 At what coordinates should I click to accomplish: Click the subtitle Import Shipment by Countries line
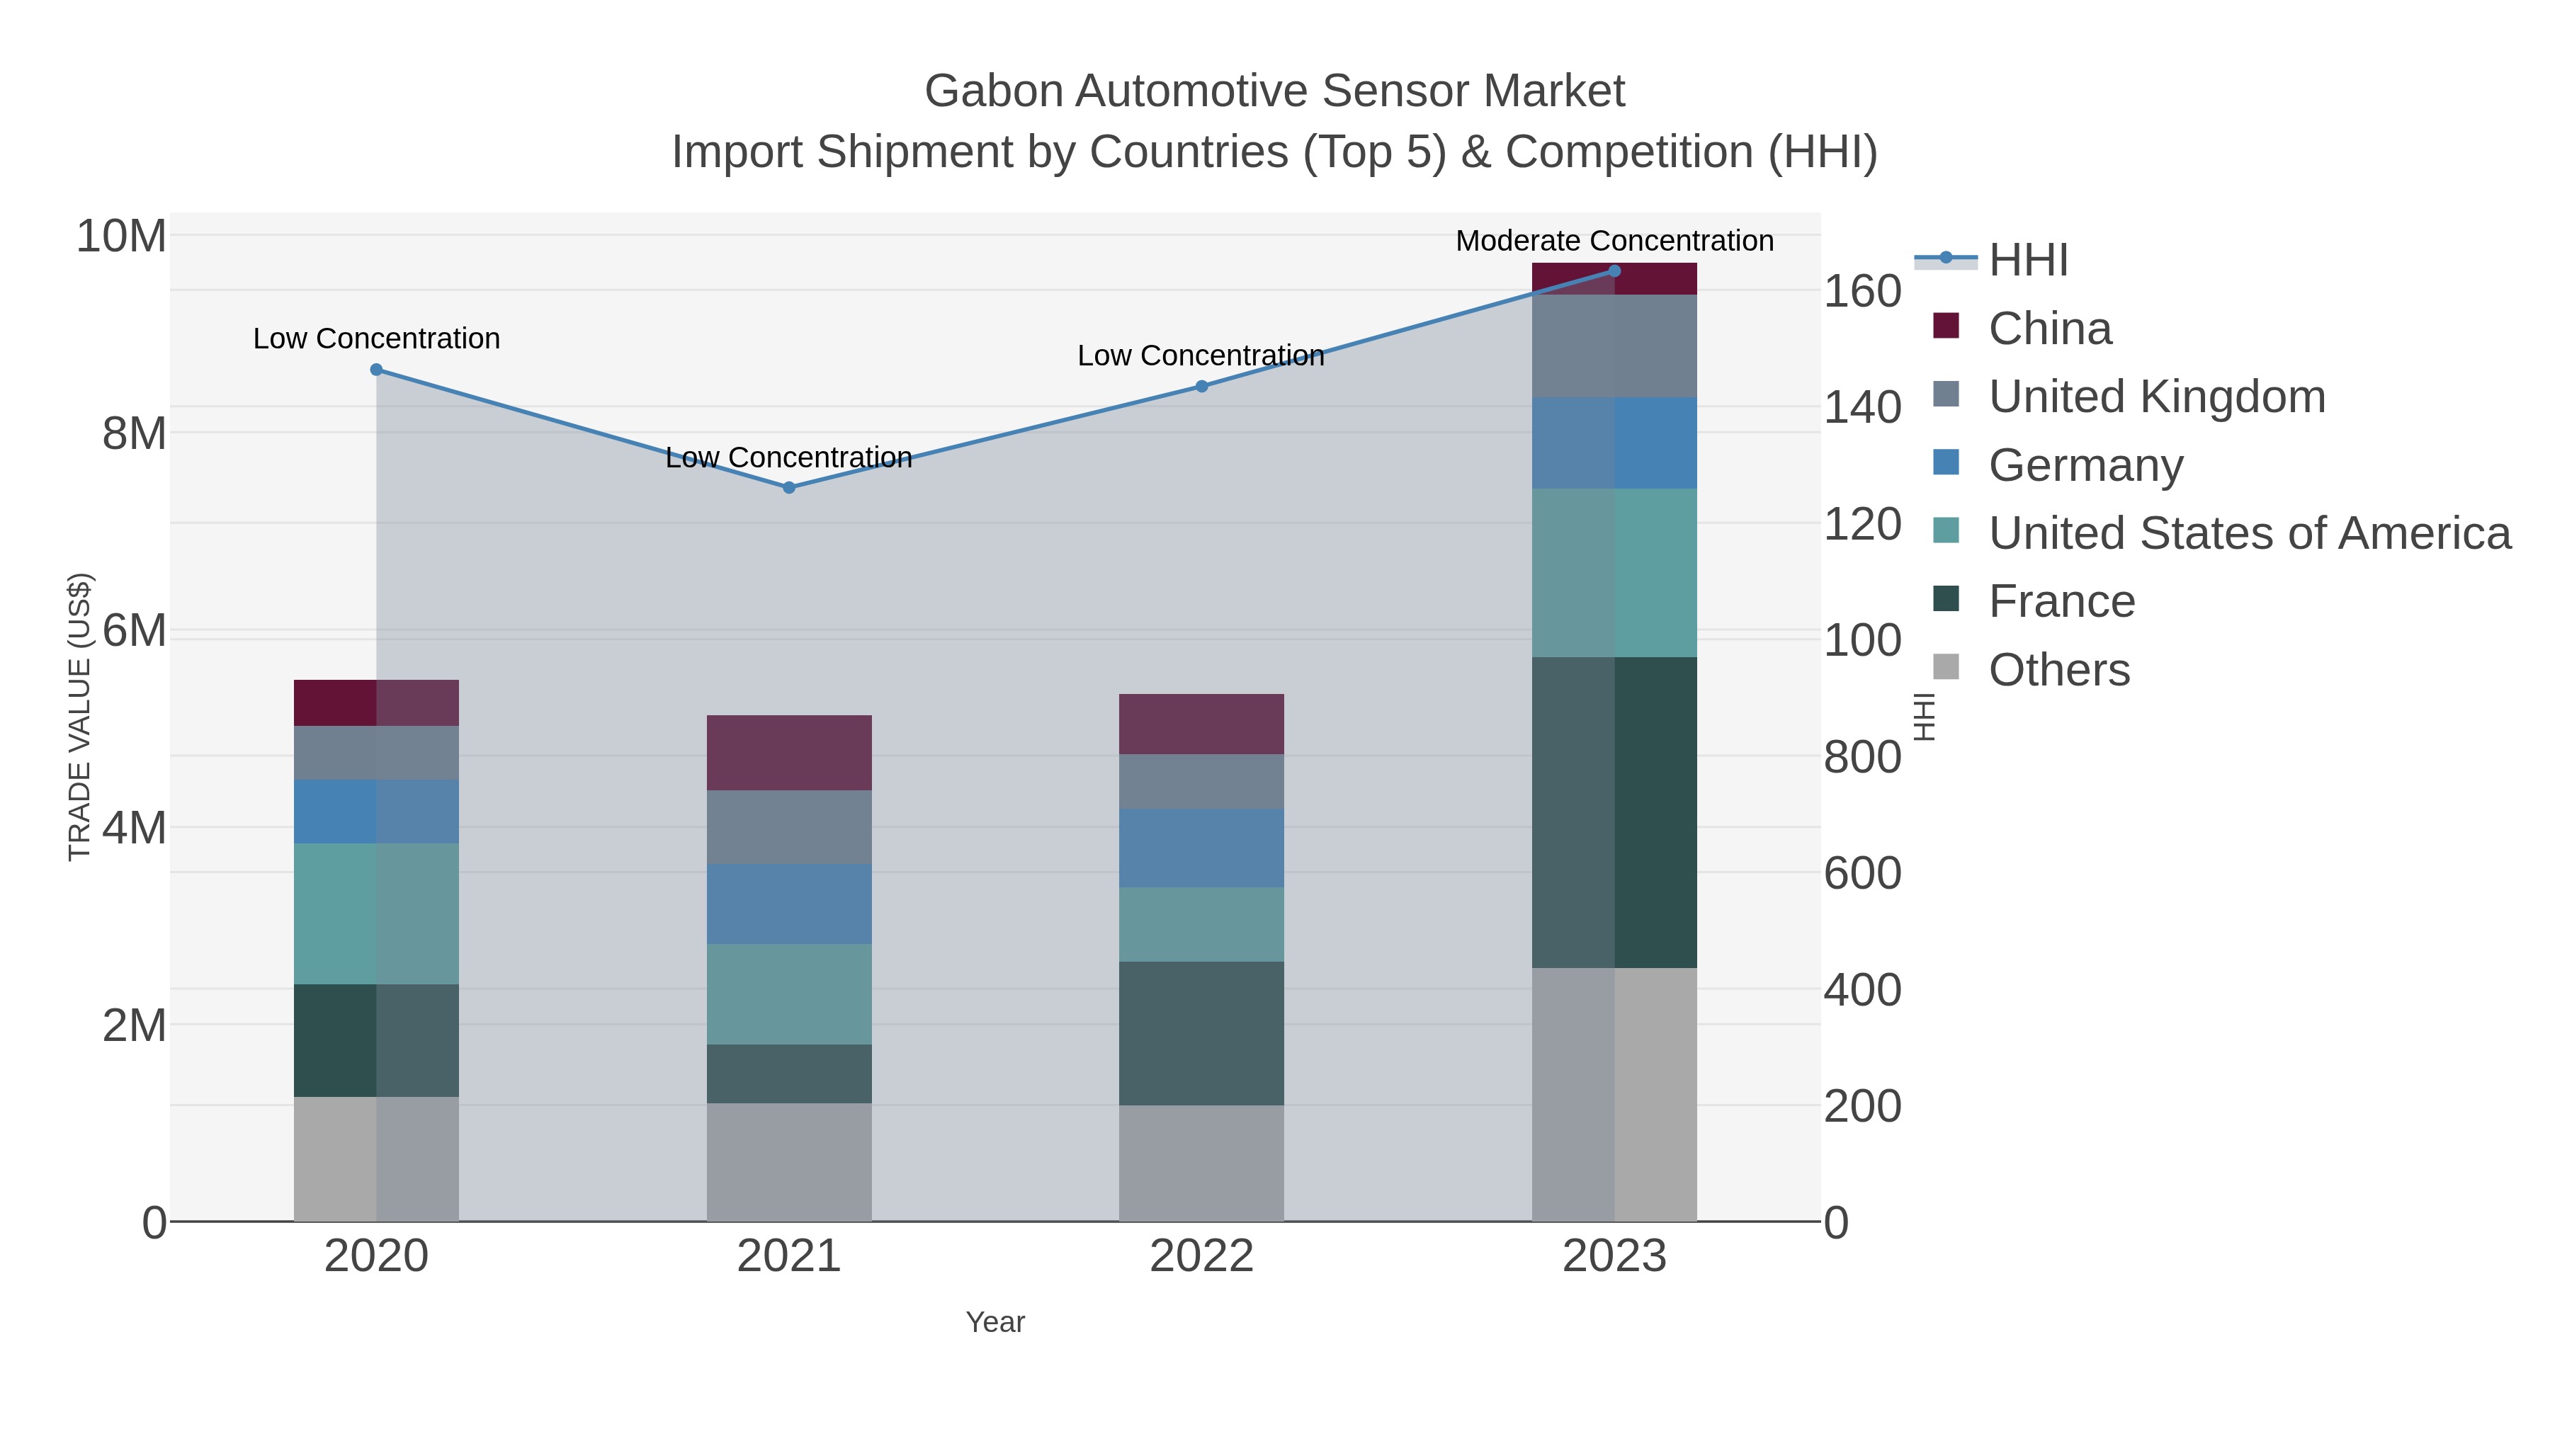tap(1274, 152)
